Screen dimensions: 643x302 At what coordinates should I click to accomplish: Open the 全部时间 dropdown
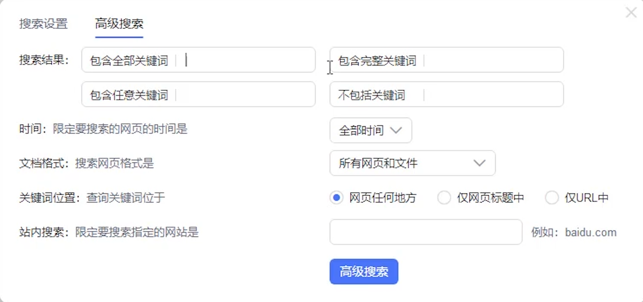tap(371, 130)
